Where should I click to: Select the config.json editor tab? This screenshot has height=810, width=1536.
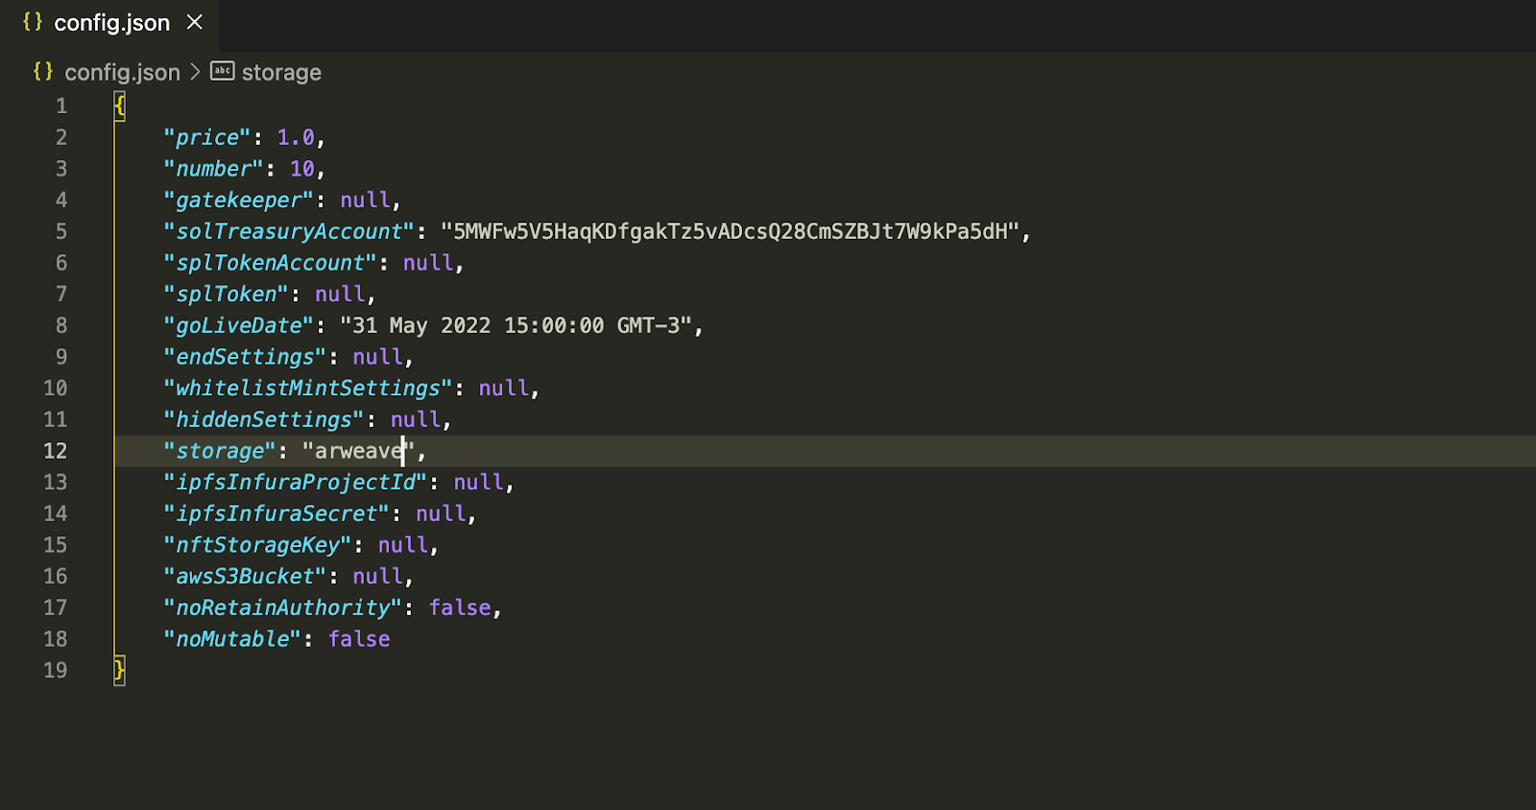tap(109, 24)
